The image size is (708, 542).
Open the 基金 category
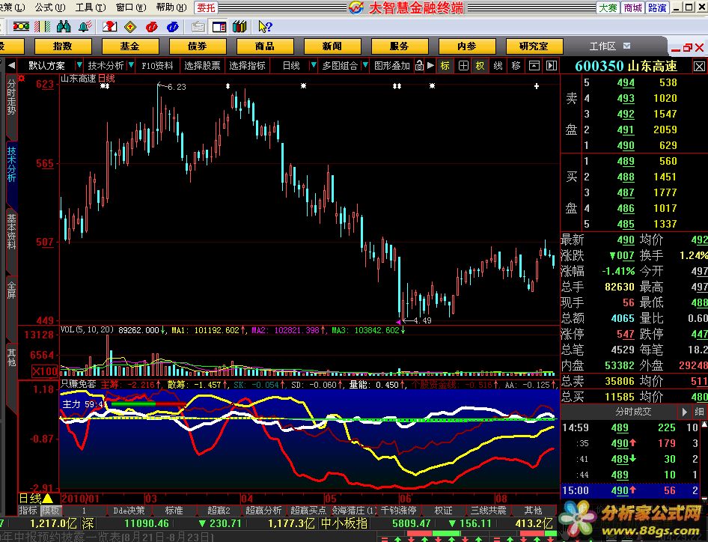130,46
